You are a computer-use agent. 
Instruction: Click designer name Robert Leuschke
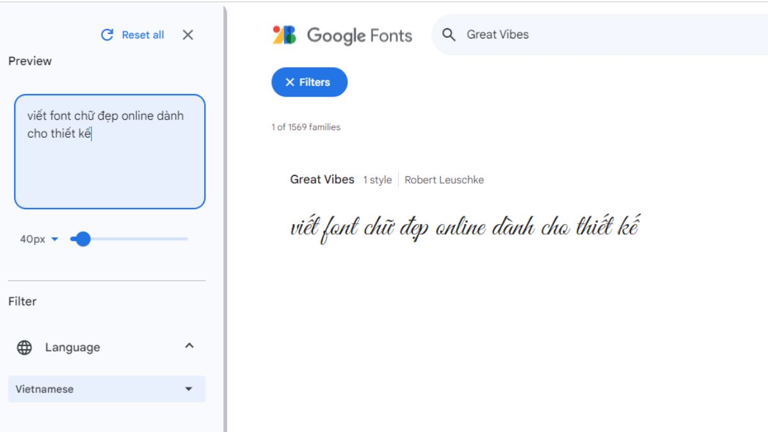pos(444,180)
